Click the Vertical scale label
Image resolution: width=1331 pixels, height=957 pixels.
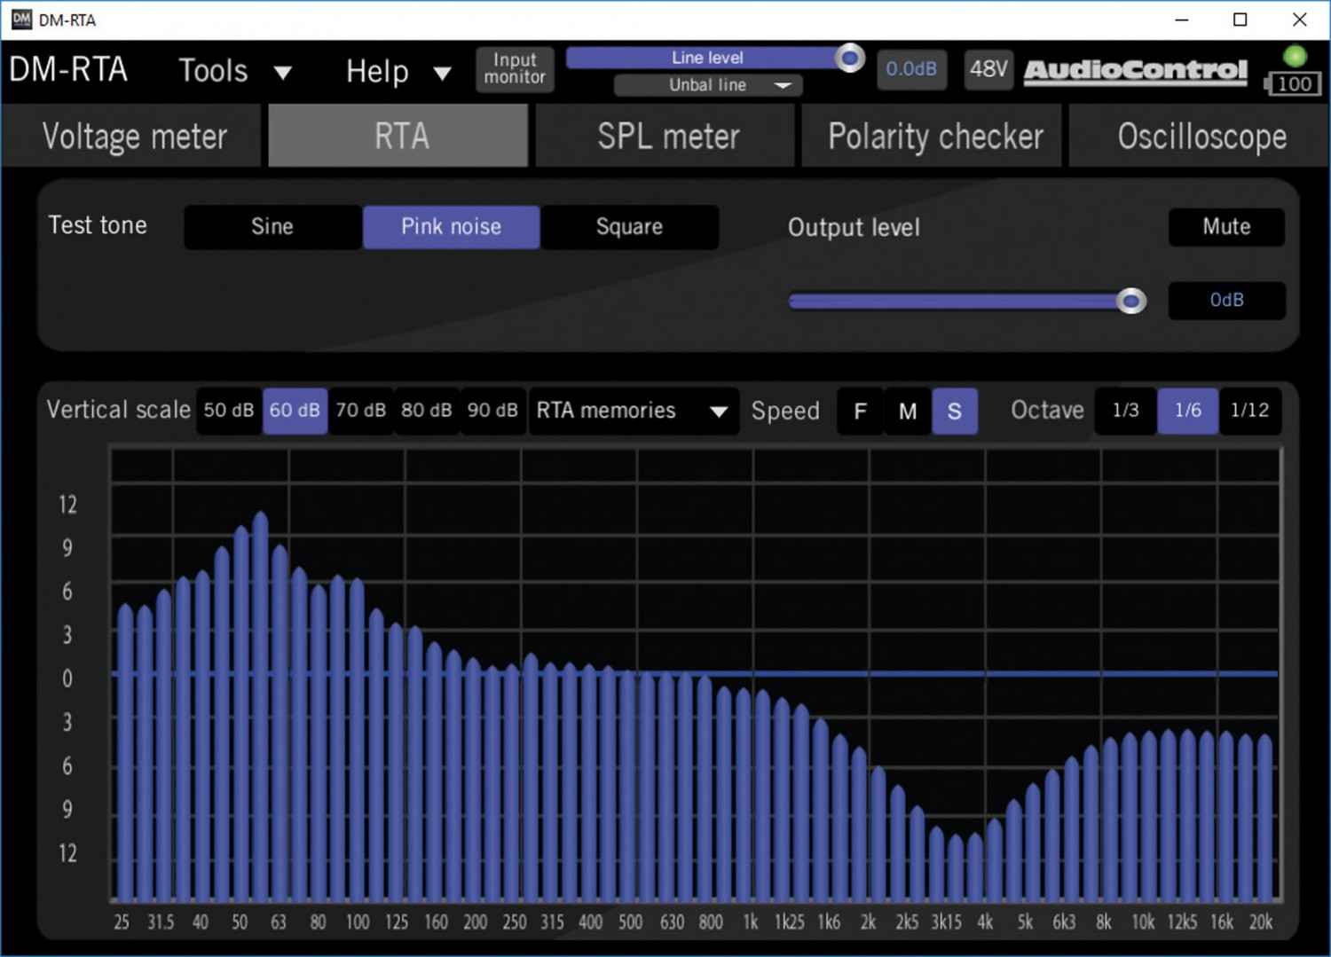(x=119, y=410)
